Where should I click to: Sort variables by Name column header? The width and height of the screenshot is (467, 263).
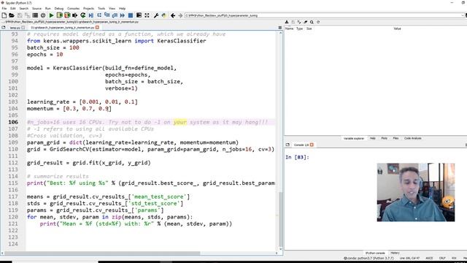(x=289, y=28)
